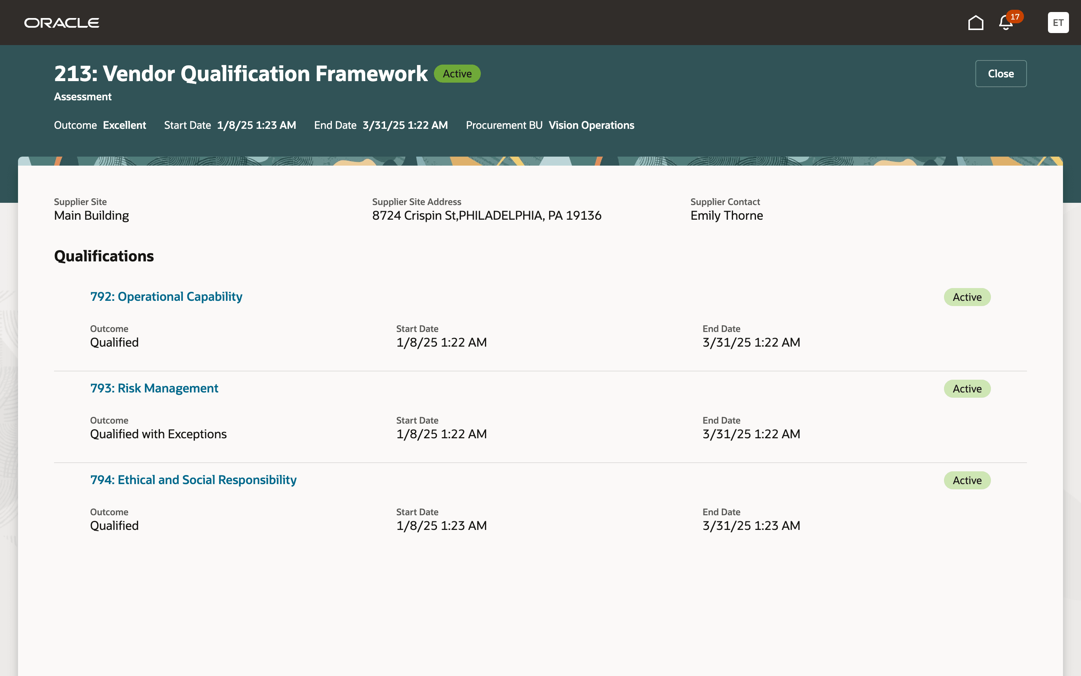Click the Active badge beside assessment title
1081x676 pixels.
click(x=457, y=74)
